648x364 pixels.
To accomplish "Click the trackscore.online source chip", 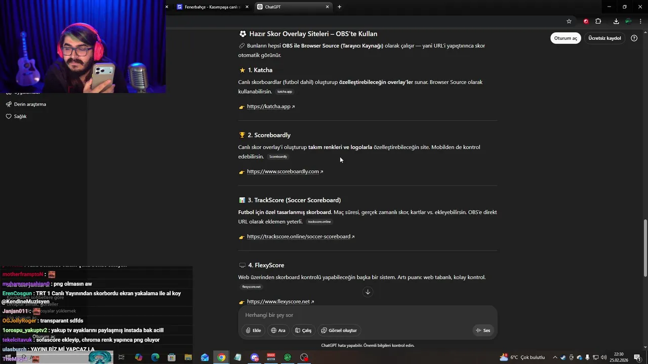I will 319,221.
